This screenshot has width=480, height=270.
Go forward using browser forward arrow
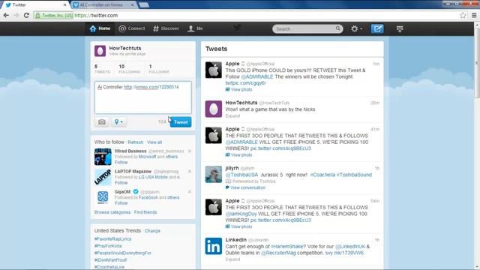pos(16,15)
